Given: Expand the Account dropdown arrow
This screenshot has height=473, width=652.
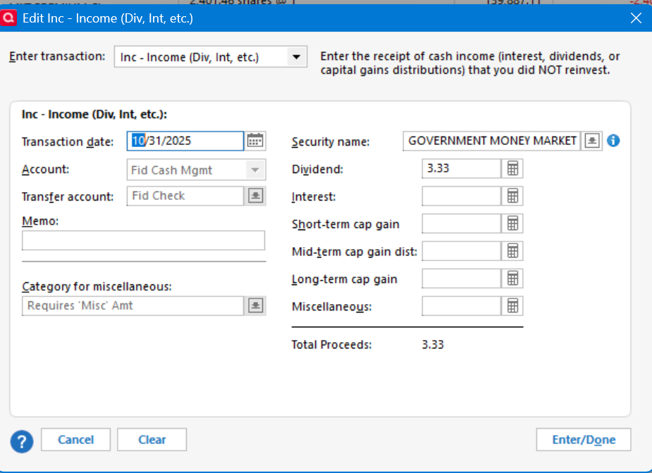Looking at the screenshot, I should (x=255, y=170).
